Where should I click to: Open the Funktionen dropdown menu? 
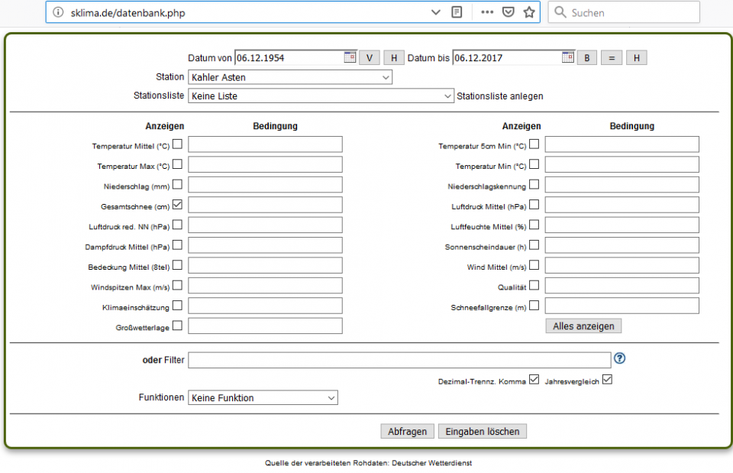pos(263,398)
